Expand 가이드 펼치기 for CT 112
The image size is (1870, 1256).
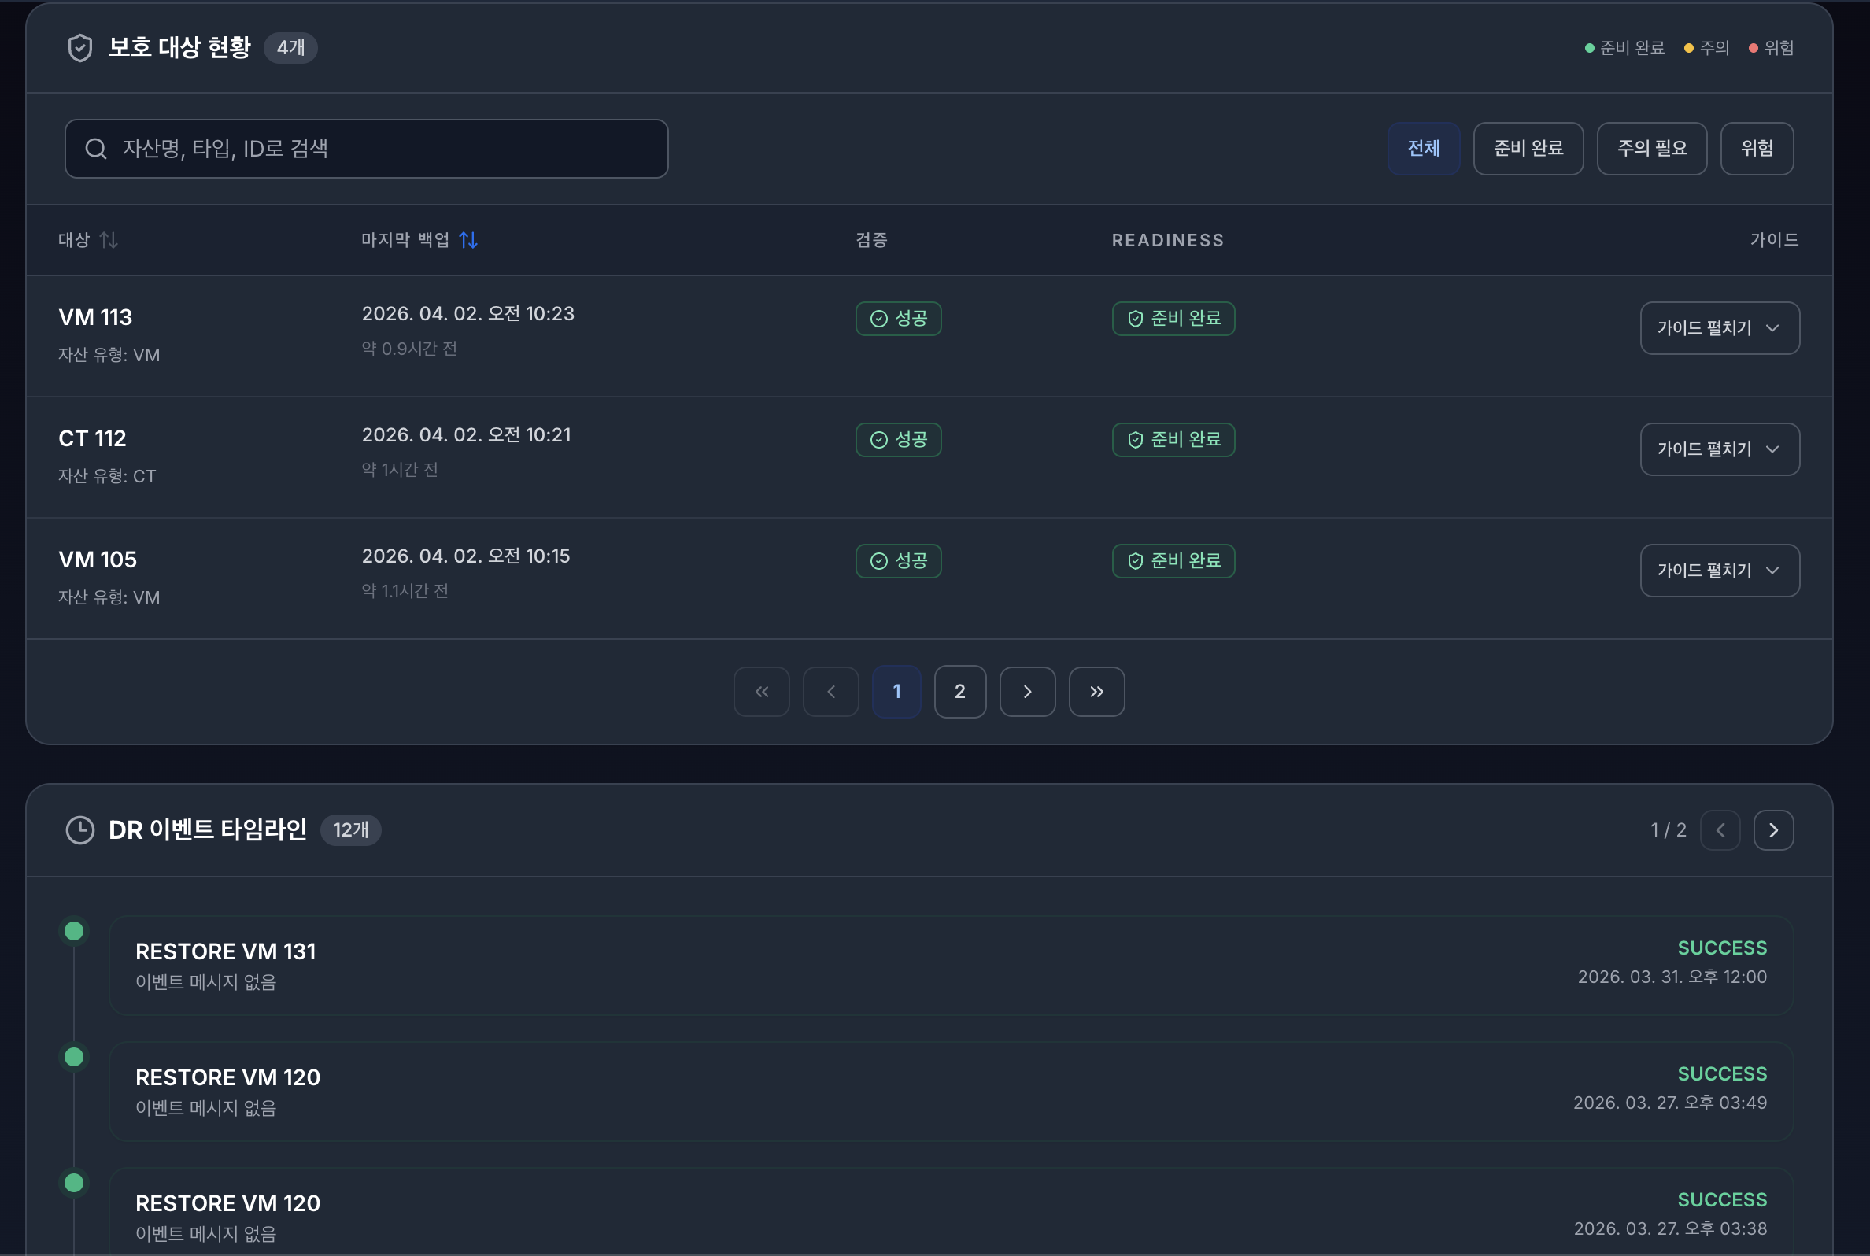point(1720,449)
